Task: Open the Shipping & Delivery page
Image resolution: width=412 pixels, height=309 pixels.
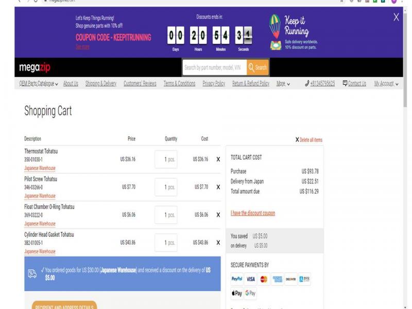Action: click(x=101, y=83)
